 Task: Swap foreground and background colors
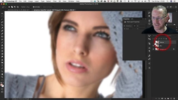(3, 83)
